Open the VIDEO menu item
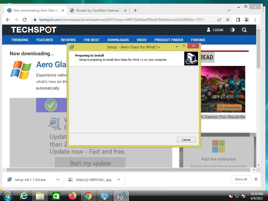 coord(142,40)
